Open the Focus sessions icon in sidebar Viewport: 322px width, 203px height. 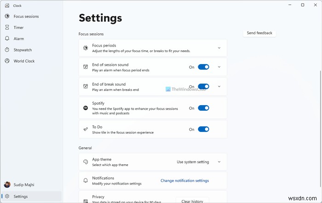7,17
